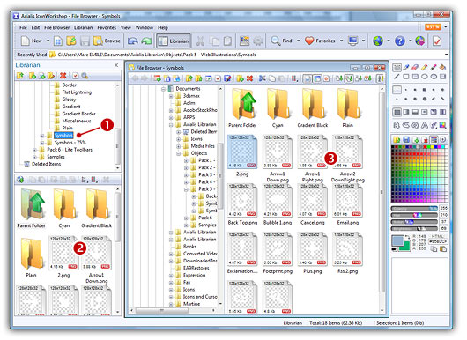The image size is (467, 340).
Task: Toggle the Librarian panel button
Action: point(174,41)
